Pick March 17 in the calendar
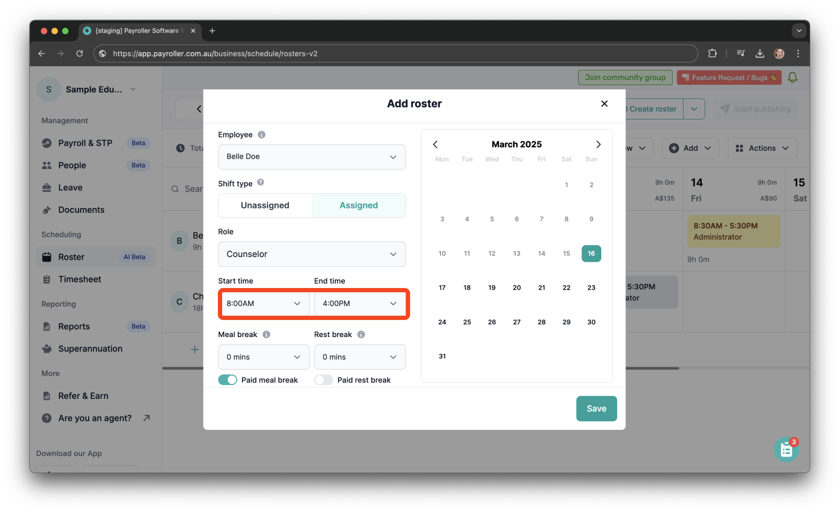The image size is (840, 512). (442, 288)
